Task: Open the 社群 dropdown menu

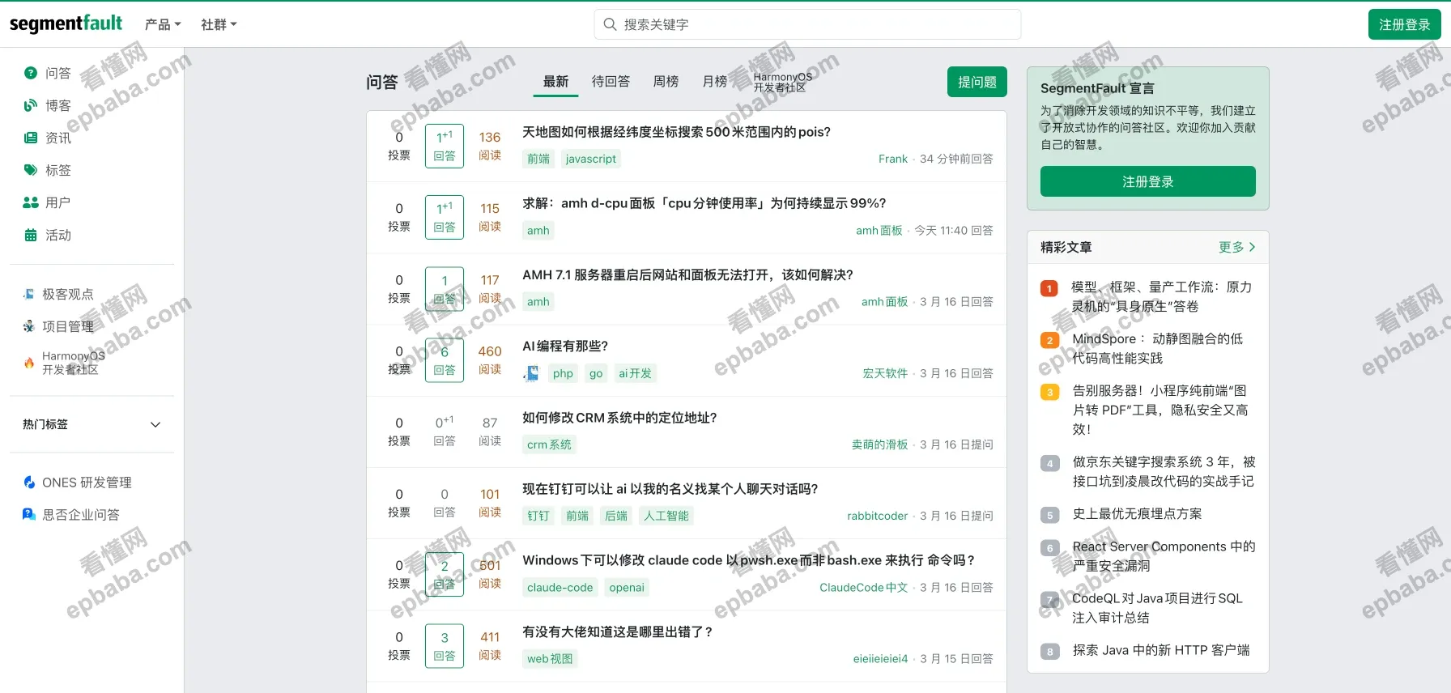Action: [219, 24]
